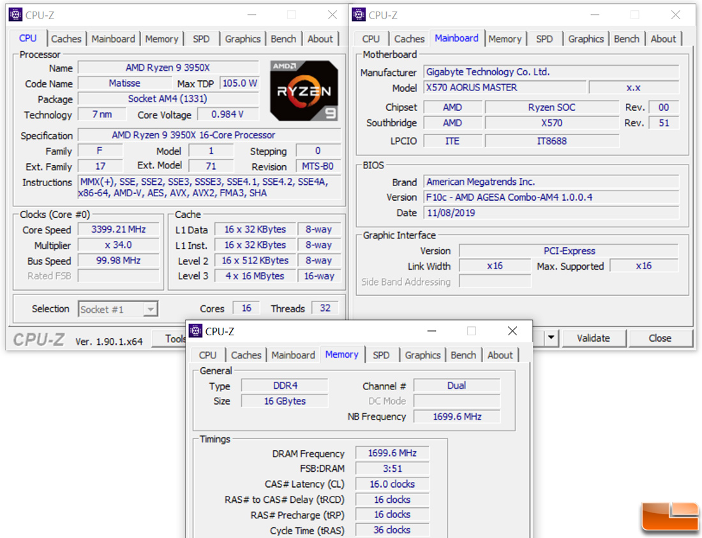The image size is (702, 538).
Task: Open SPD tab in the left CPU window
Action: coord(201,39)
